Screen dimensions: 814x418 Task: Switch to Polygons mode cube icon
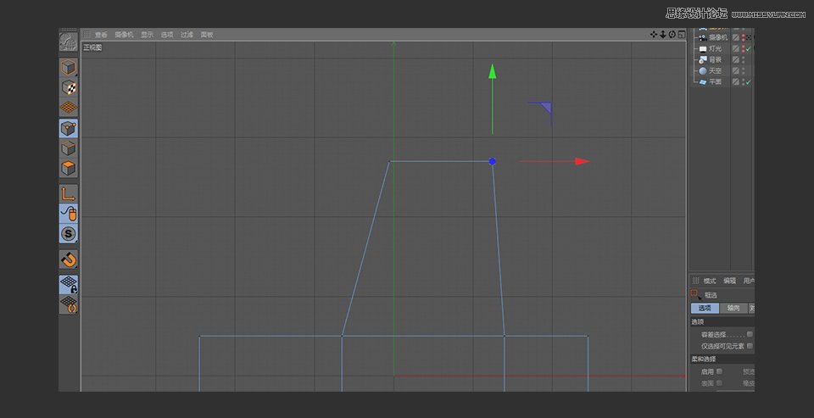click(69, 168)
